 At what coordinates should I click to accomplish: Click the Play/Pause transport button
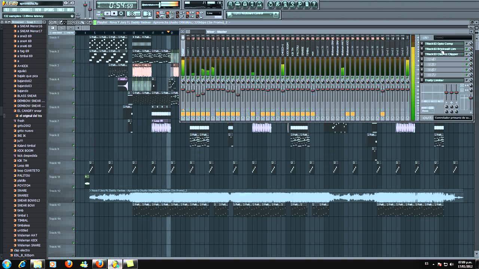click(107, 14)
